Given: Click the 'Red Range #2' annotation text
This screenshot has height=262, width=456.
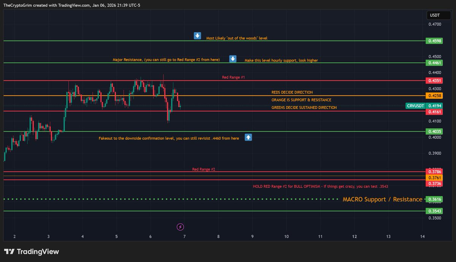Looking at the screenshot, I should [x=204, y=169].
